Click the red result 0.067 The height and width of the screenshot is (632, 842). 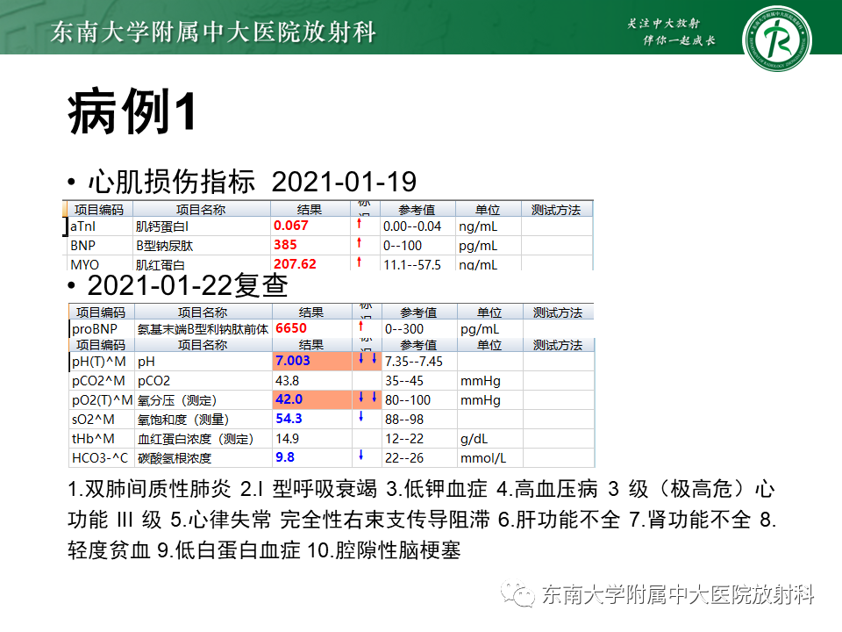coord(291,226)
